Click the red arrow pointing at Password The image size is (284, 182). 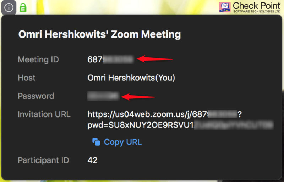(x=138, y=97)
